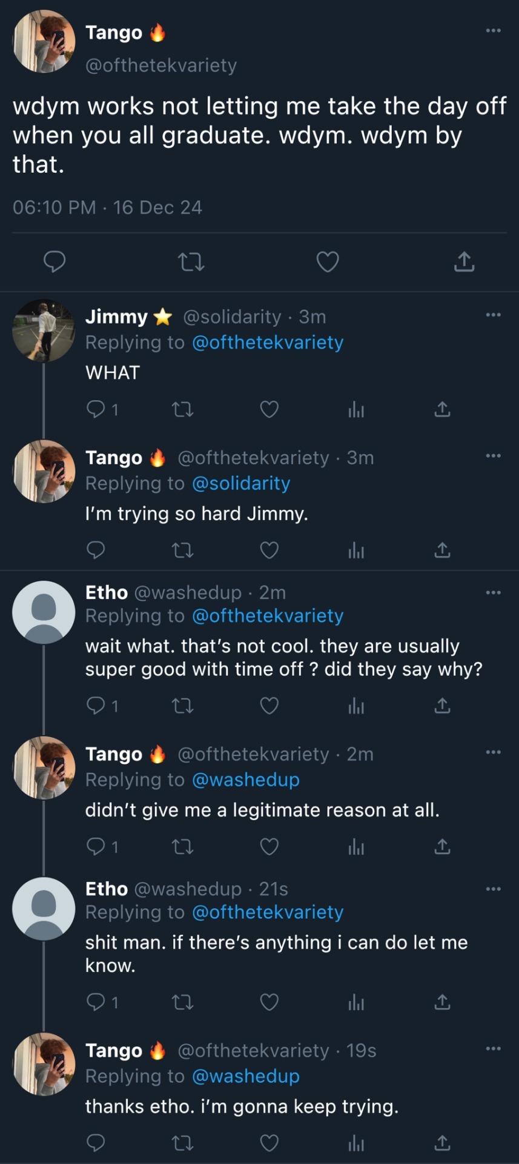Like Tango's main tweet about graduation
This screenshot has height=1164, width=519.
click(x=328, y=262)
